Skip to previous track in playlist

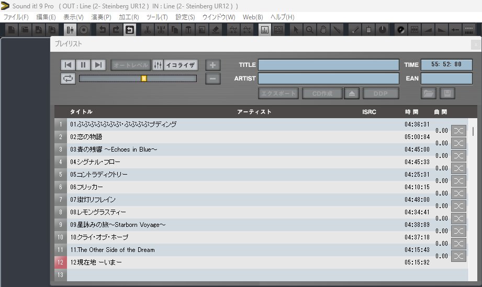coord(68,65)
